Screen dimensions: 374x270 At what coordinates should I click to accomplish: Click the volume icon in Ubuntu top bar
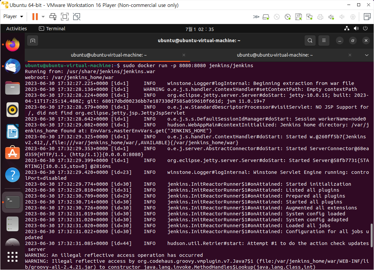click(x=356, y=28)
